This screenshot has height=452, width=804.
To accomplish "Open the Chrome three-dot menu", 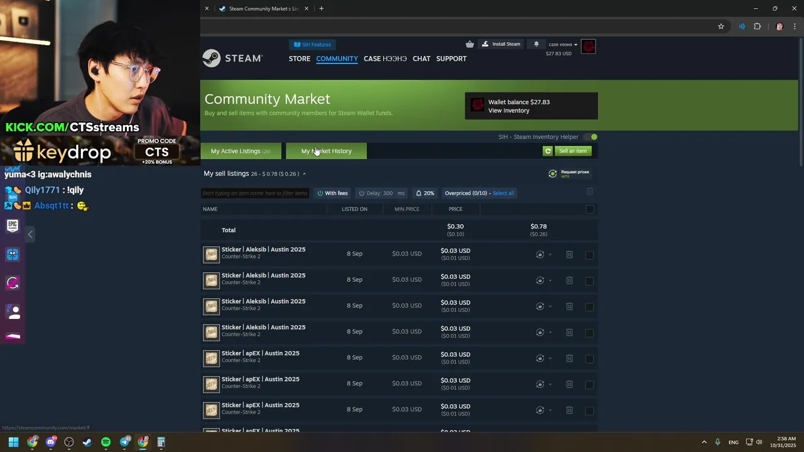I will pos(795,26).
